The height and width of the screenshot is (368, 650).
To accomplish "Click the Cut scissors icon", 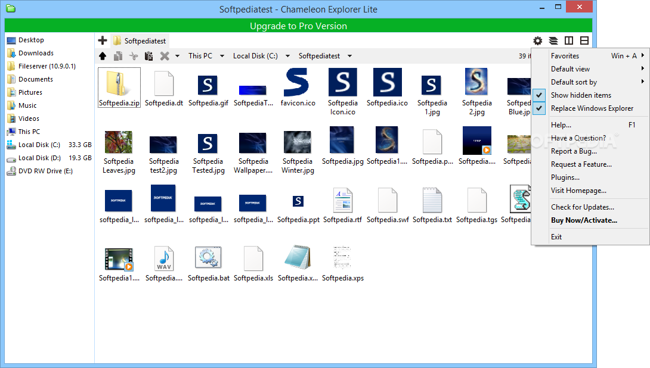I will (x=133, y=56).
